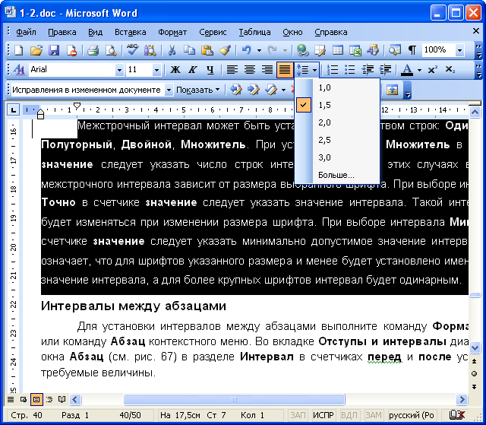Open the Arial font name dropdown

click(x=119, y=70)
